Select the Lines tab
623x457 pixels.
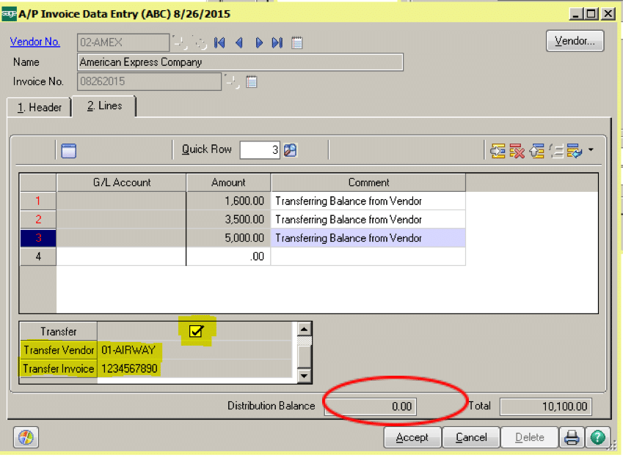(x=104, y=106)
